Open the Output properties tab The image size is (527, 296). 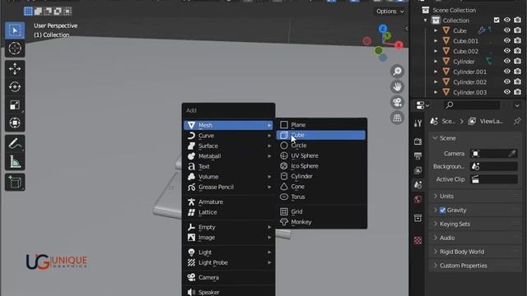point(417,155)
